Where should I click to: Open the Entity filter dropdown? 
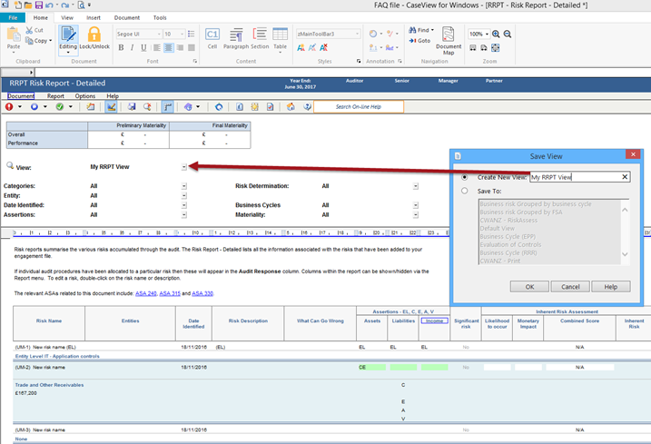[x=184, y=195]
